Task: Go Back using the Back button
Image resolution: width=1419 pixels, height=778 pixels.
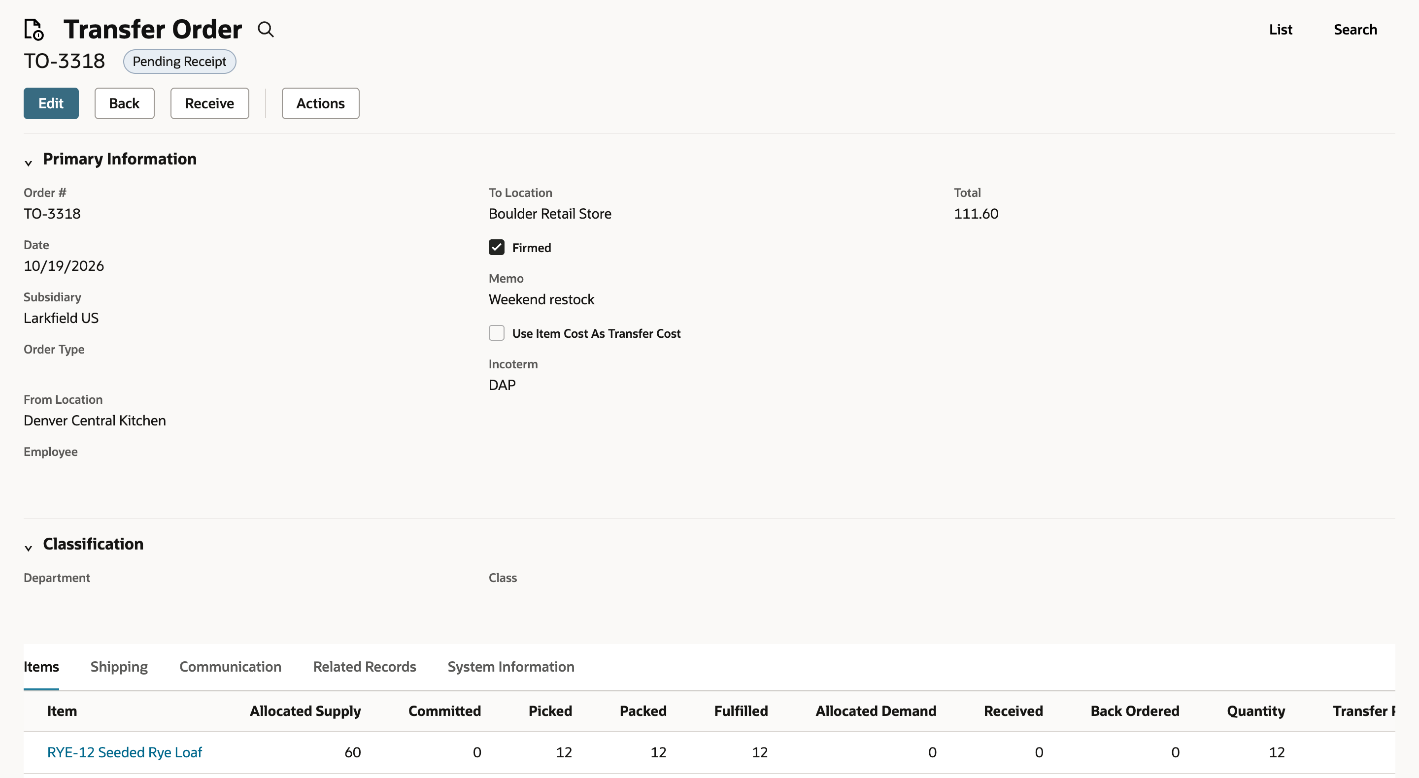Action: pyautogui.click(x=125, y=103)
